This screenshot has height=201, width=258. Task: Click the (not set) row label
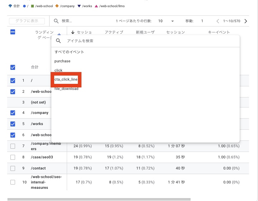click(38, 102)
